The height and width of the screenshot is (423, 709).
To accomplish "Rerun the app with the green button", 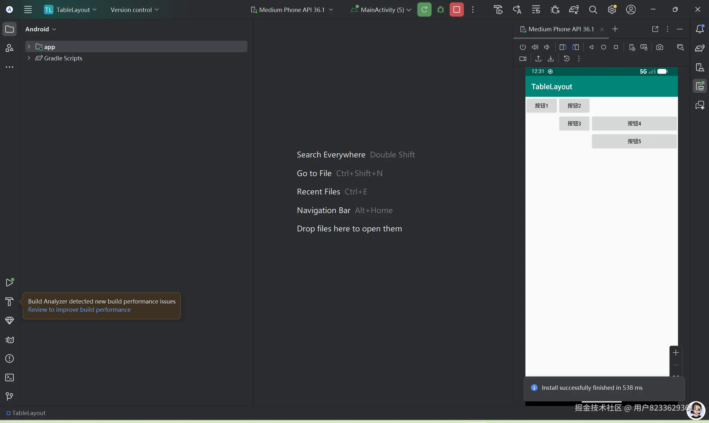I will (x=424, y=10).
